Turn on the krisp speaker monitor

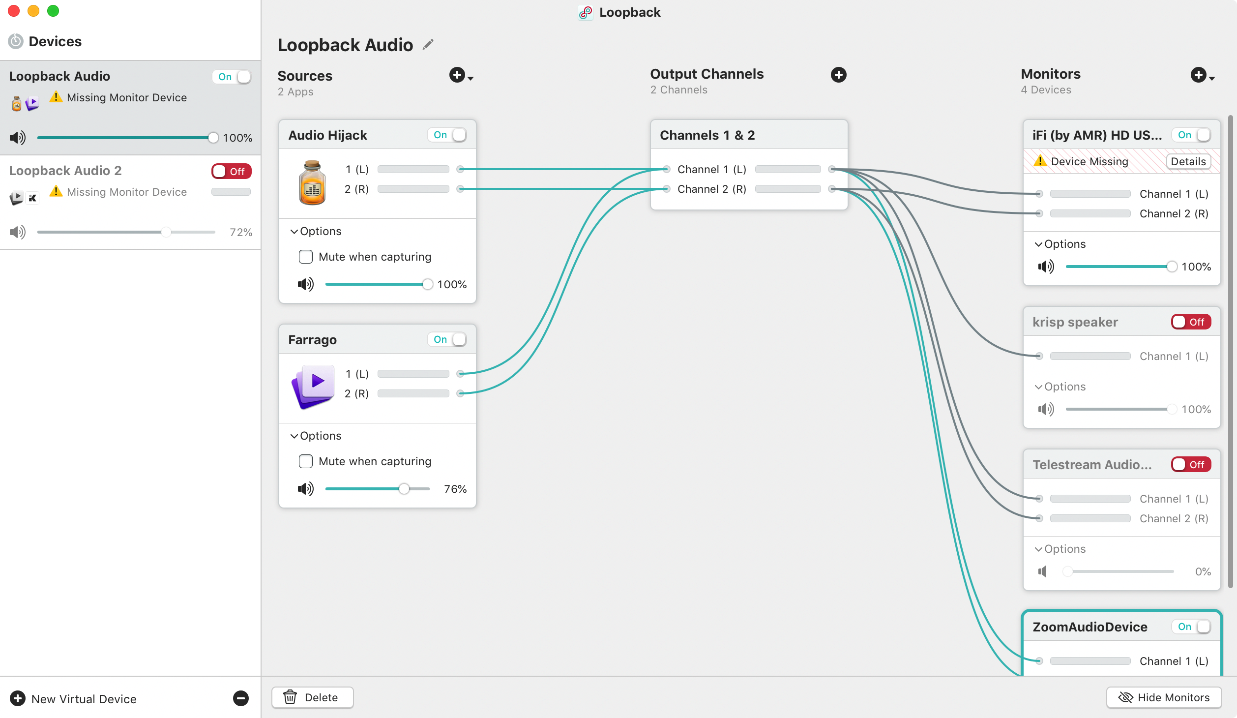coord(1191,322)
